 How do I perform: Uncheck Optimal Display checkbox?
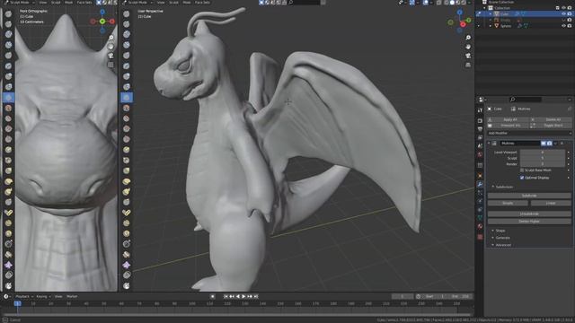[522, 178]
